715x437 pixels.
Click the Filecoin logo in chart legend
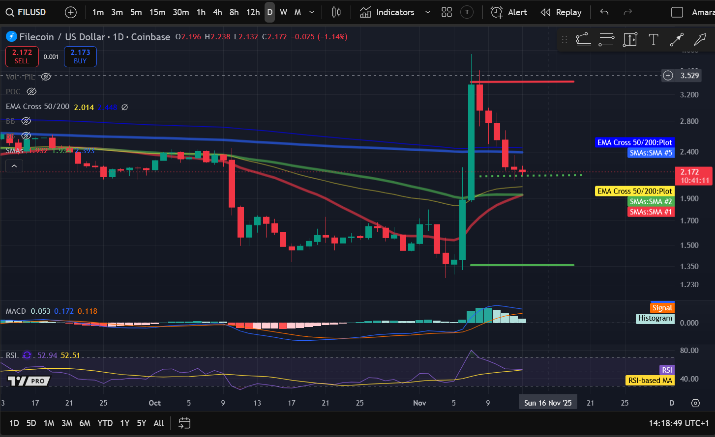pos(11,36)
